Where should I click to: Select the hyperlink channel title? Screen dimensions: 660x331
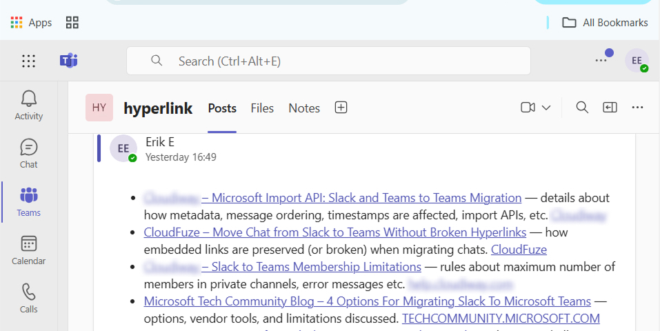click(x=158, y=108)
